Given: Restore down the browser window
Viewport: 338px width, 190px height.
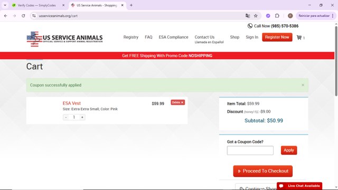Looking at the screenshot, I should pos(321,5).
